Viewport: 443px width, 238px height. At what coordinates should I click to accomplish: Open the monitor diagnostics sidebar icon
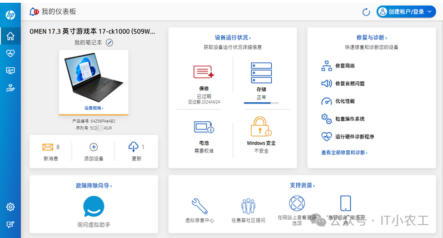point(11,71)
